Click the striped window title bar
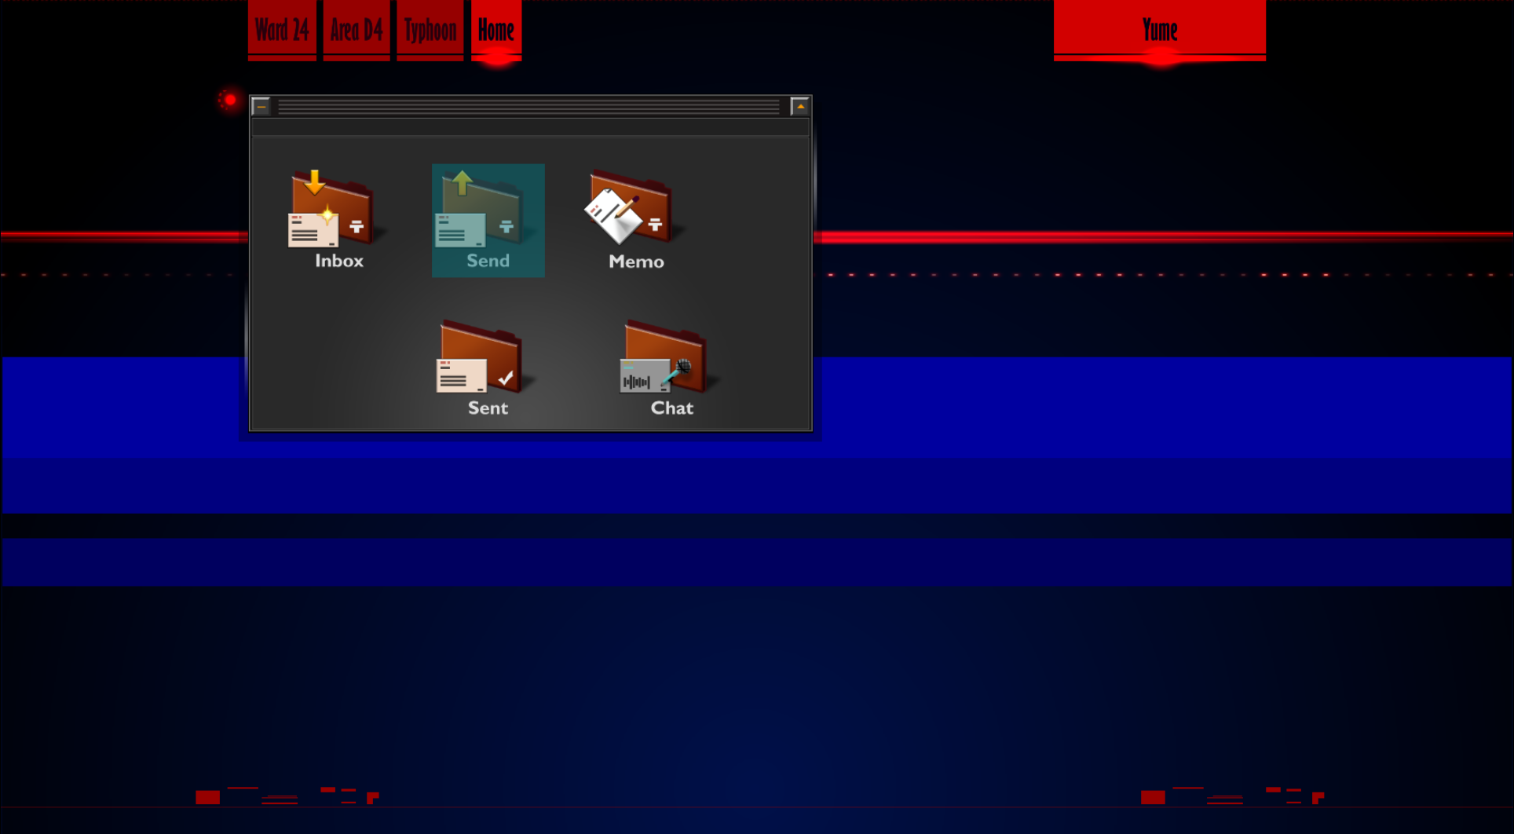This screenshot has width=1514, height=834. click(528, 106)
